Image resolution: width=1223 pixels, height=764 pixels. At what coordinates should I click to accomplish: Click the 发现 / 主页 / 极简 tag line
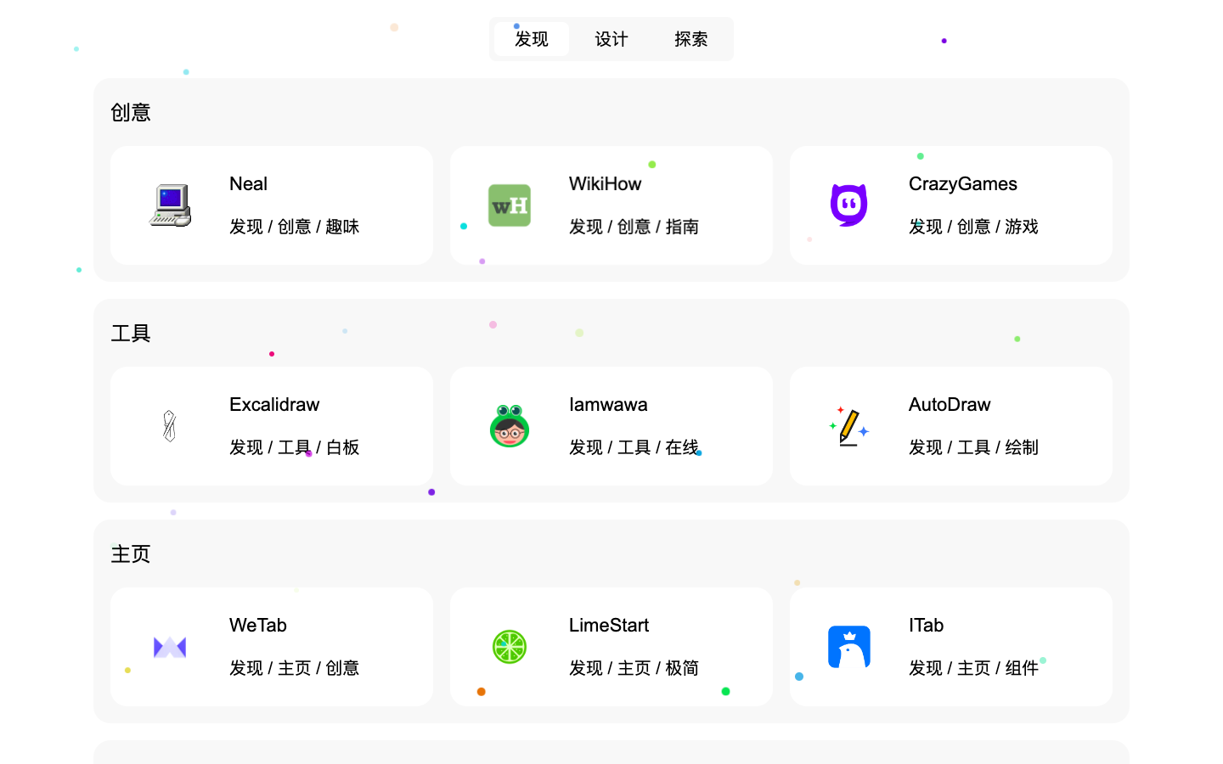click(x=634, y=668)
